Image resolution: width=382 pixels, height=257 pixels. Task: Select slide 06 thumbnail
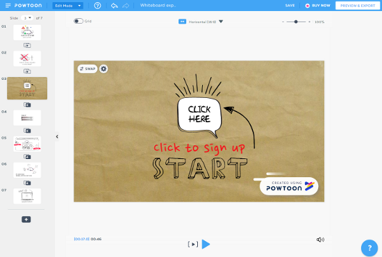27,170
